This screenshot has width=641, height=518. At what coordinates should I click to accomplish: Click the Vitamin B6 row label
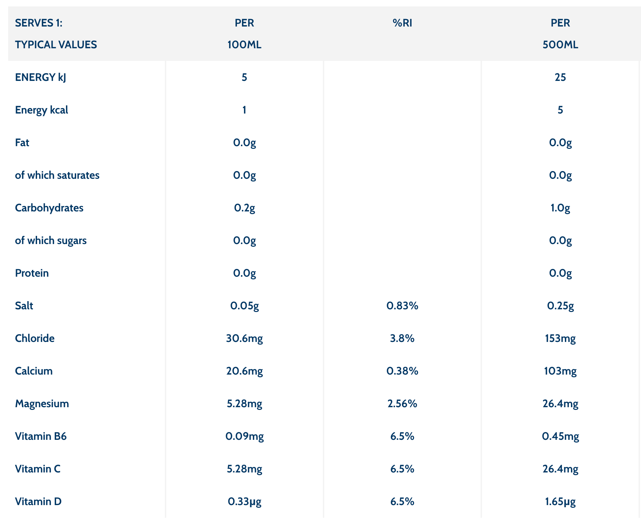pos(41,436)
